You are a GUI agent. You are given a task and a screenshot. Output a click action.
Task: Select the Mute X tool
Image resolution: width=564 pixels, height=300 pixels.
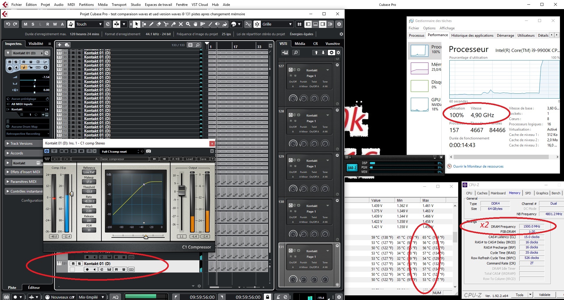click(181, 24)
